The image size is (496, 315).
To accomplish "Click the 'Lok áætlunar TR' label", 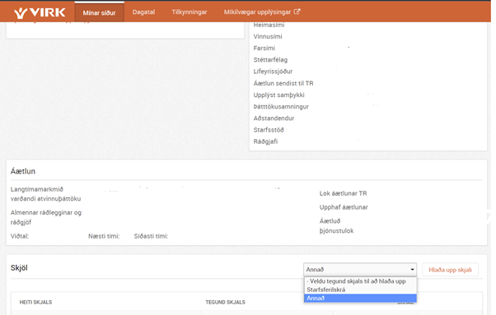I will (x=344, y=193).
